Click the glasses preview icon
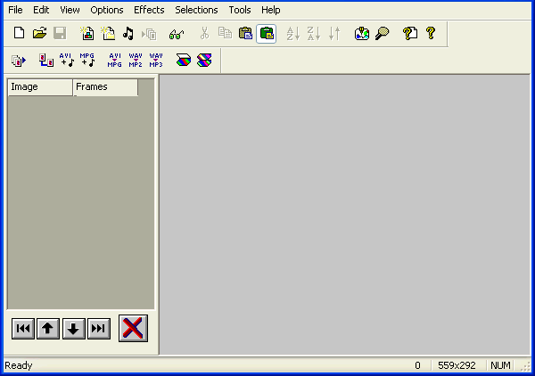 [177, 34]
